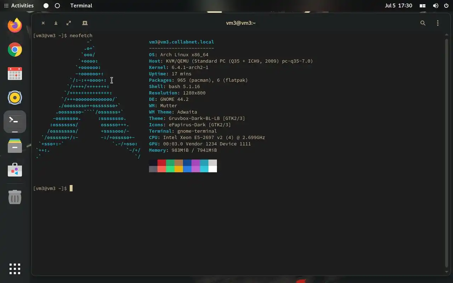
Task: Click the "Memory: 983MiB / 7941MiB" line
Action: pyautogui.click(x=183, y=150)
